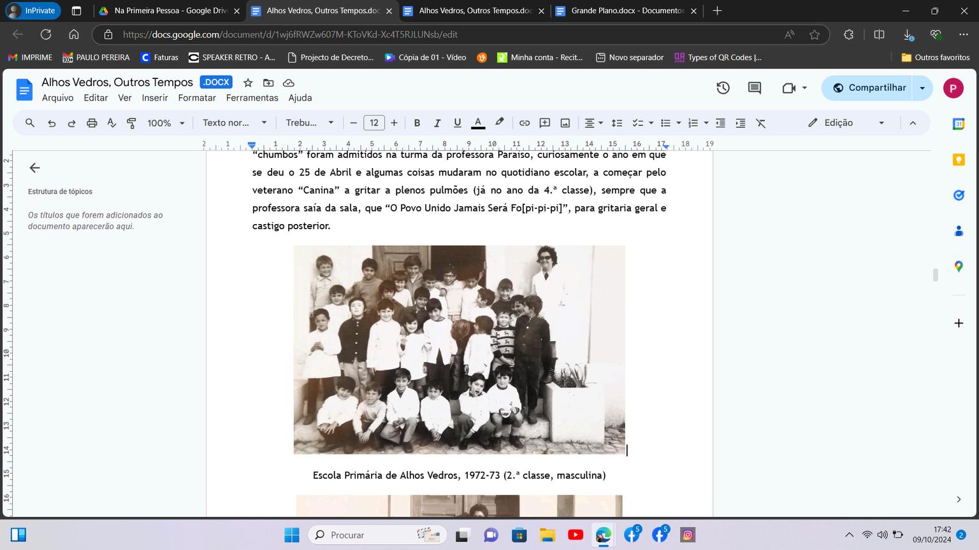Open YouTube from the taskbar
The image size is (979, 550).
coord(575,535)
